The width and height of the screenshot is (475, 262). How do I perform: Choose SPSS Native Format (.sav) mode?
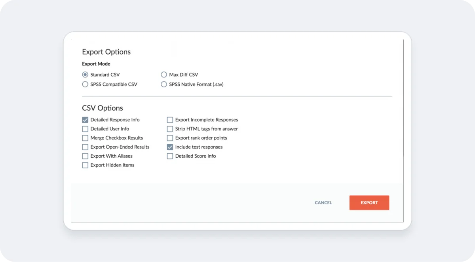point(164,84)
